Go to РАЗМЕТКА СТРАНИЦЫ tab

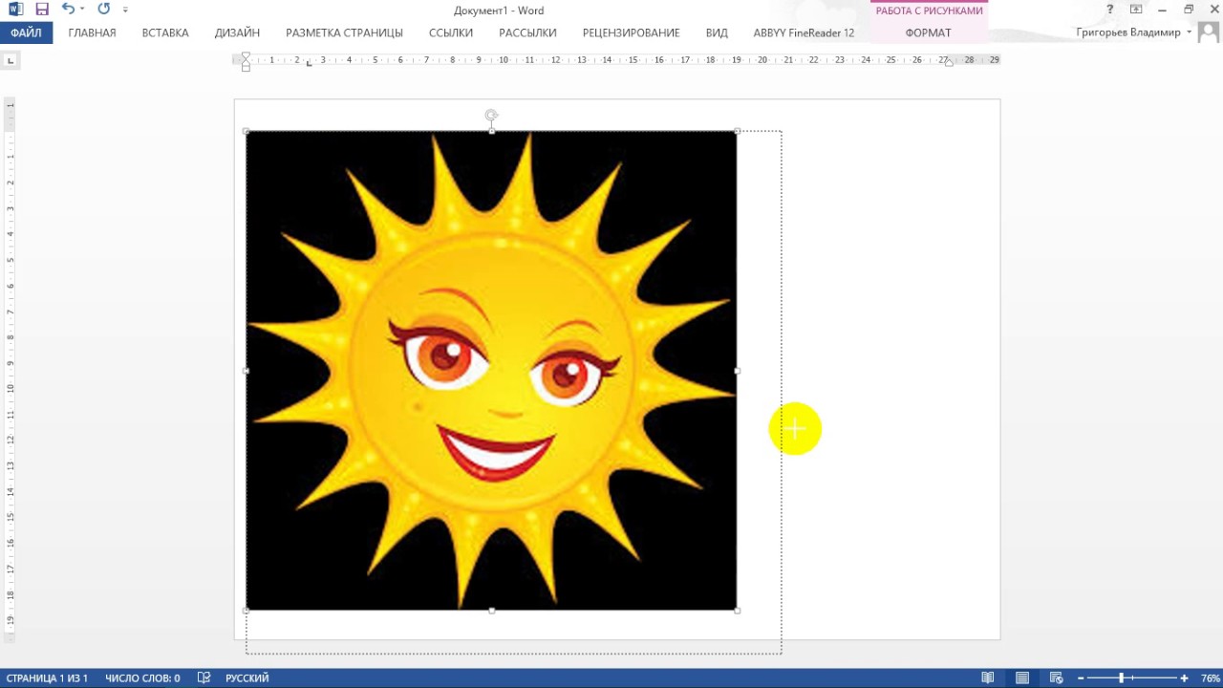click(344, 32)
